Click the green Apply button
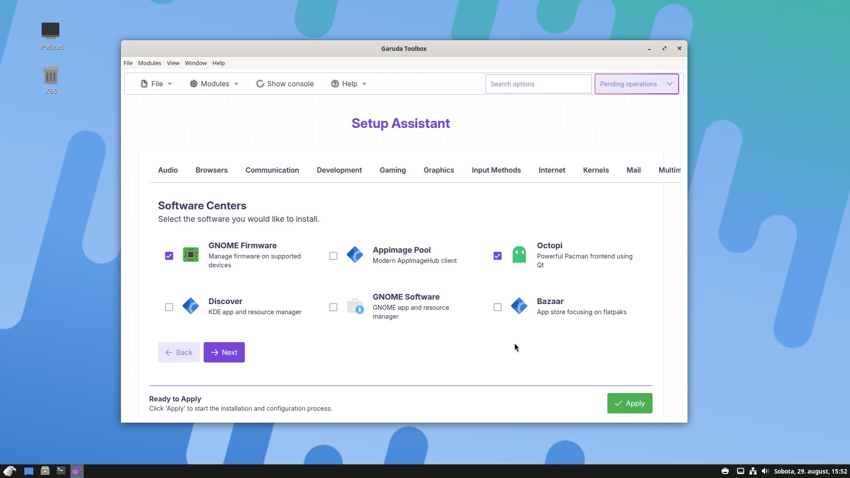The width and height of the screenshot is (850, 478). click(630, 403)
